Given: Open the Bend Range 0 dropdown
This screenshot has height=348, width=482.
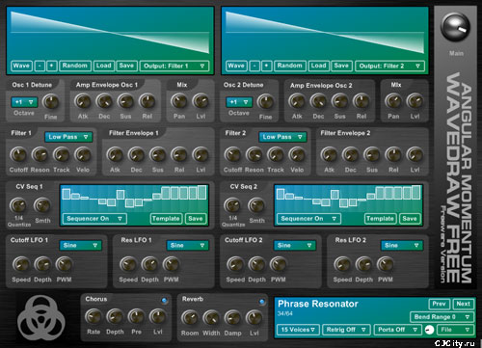Looking at the screenshot, I should click(442, 317).
